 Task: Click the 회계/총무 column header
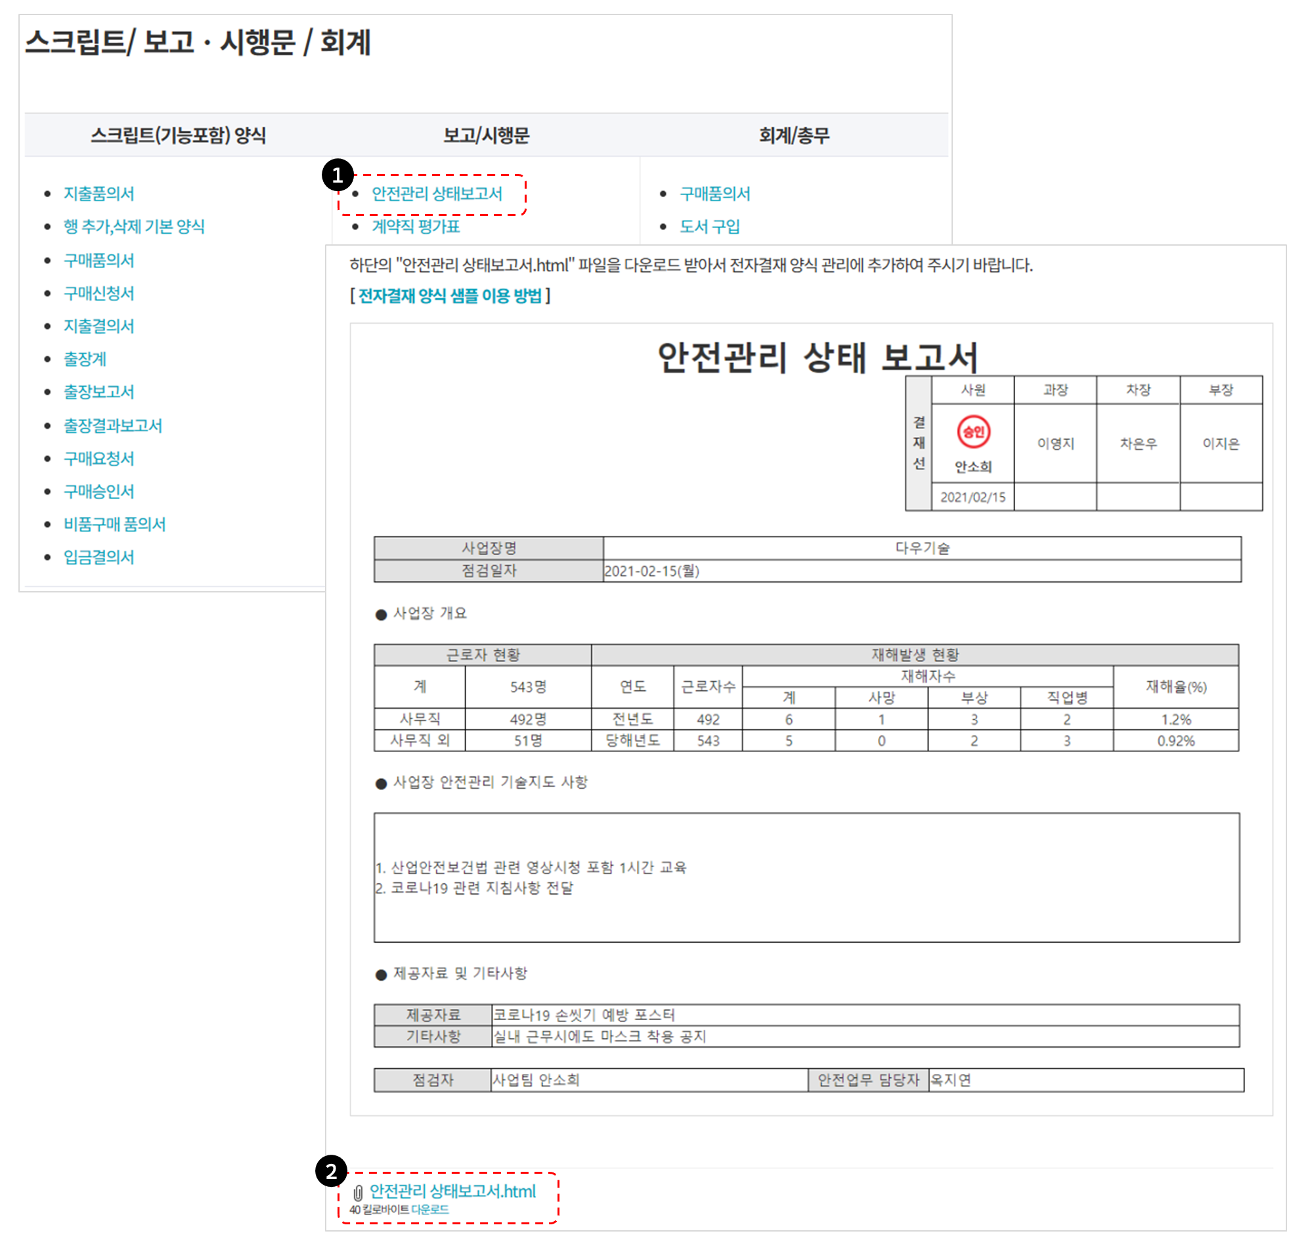(794, 135)
